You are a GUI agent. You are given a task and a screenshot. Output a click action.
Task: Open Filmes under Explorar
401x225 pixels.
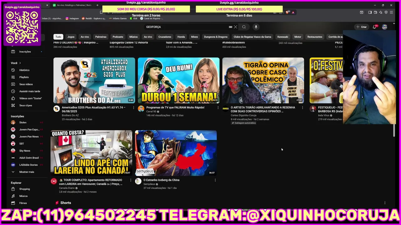(23, 203)
